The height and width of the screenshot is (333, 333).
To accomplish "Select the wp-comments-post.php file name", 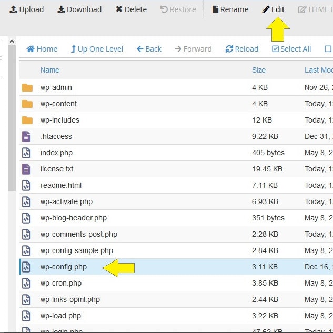I will 79,235.
